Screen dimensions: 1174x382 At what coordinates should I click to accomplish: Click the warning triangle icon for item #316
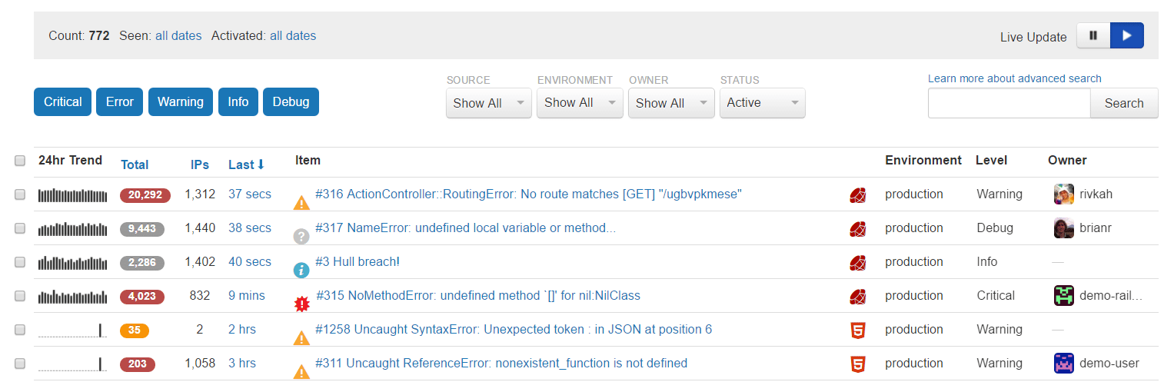(x=301, y=203)
